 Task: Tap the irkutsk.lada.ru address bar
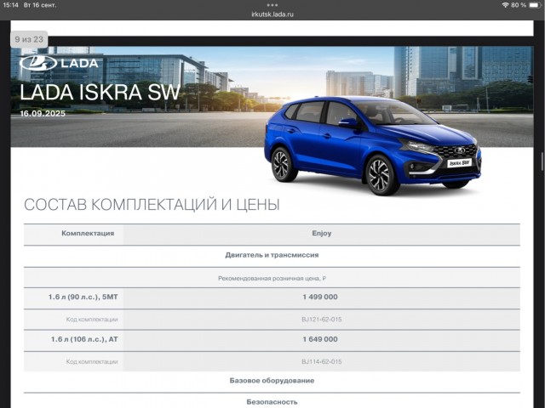[x=272, y=14]
